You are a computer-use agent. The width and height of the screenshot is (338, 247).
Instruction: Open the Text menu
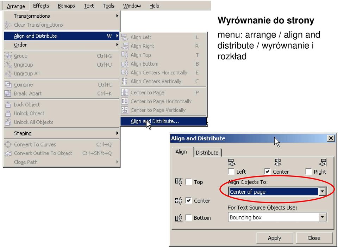pyautogui.click(x=89, y=6)
